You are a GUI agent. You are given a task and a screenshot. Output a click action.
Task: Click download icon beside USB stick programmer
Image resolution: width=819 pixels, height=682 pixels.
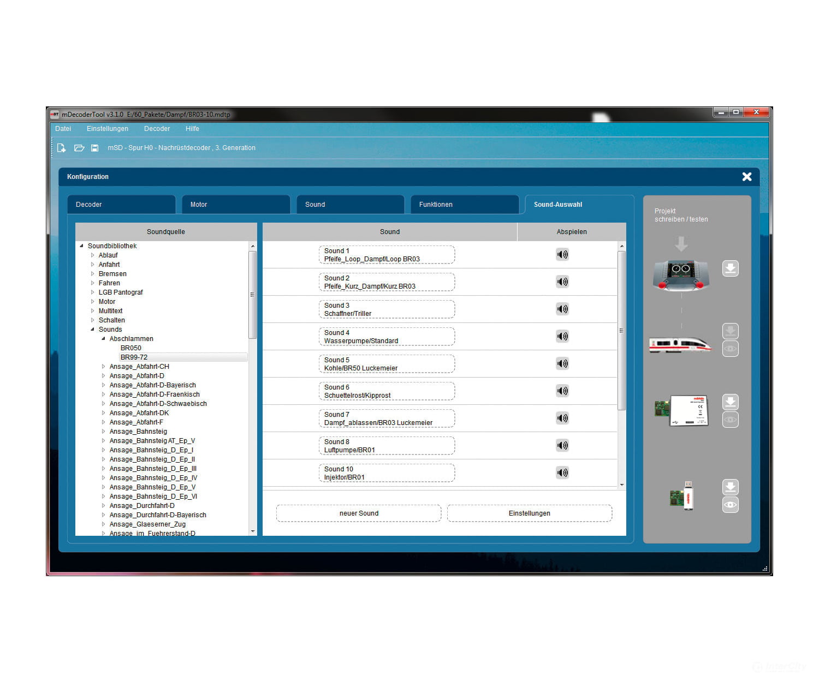(x=731, y=487)
